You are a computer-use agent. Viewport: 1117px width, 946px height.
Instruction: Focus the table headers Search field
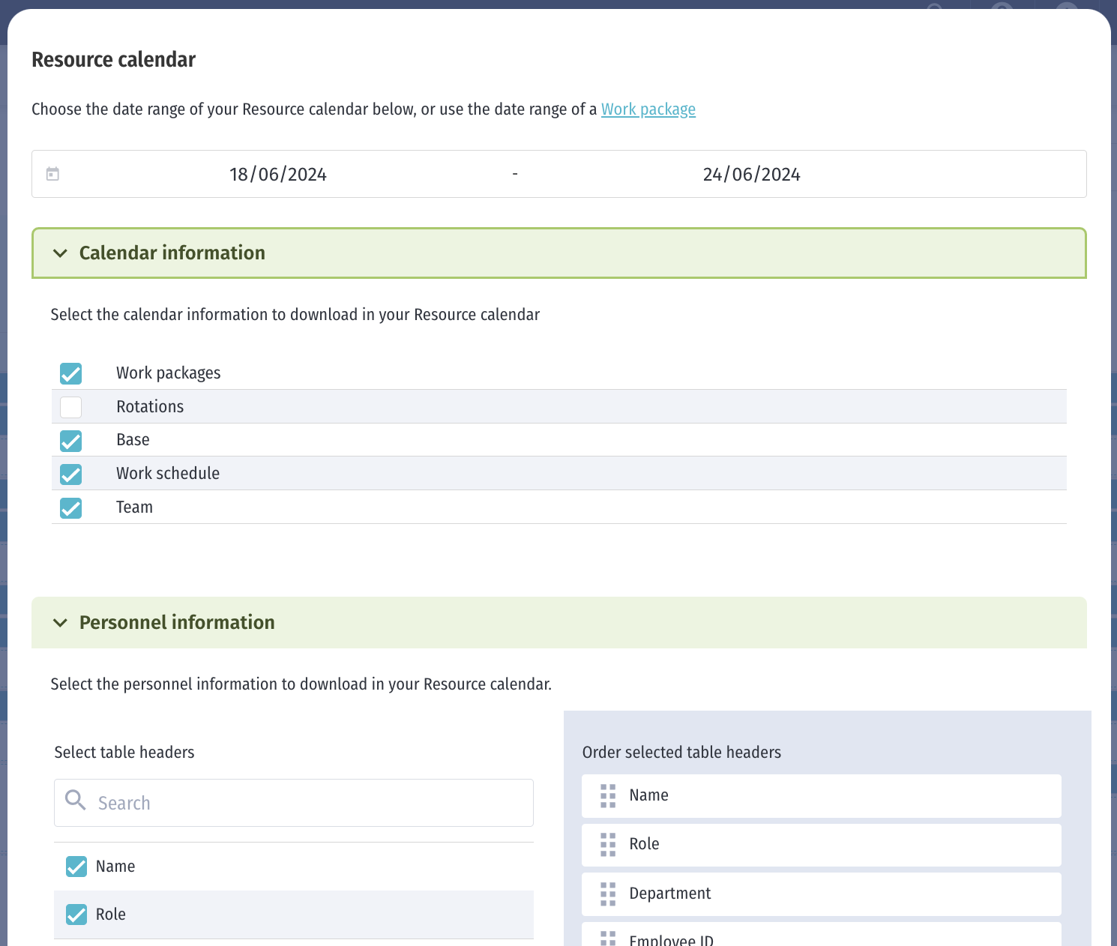coord(294,803)
